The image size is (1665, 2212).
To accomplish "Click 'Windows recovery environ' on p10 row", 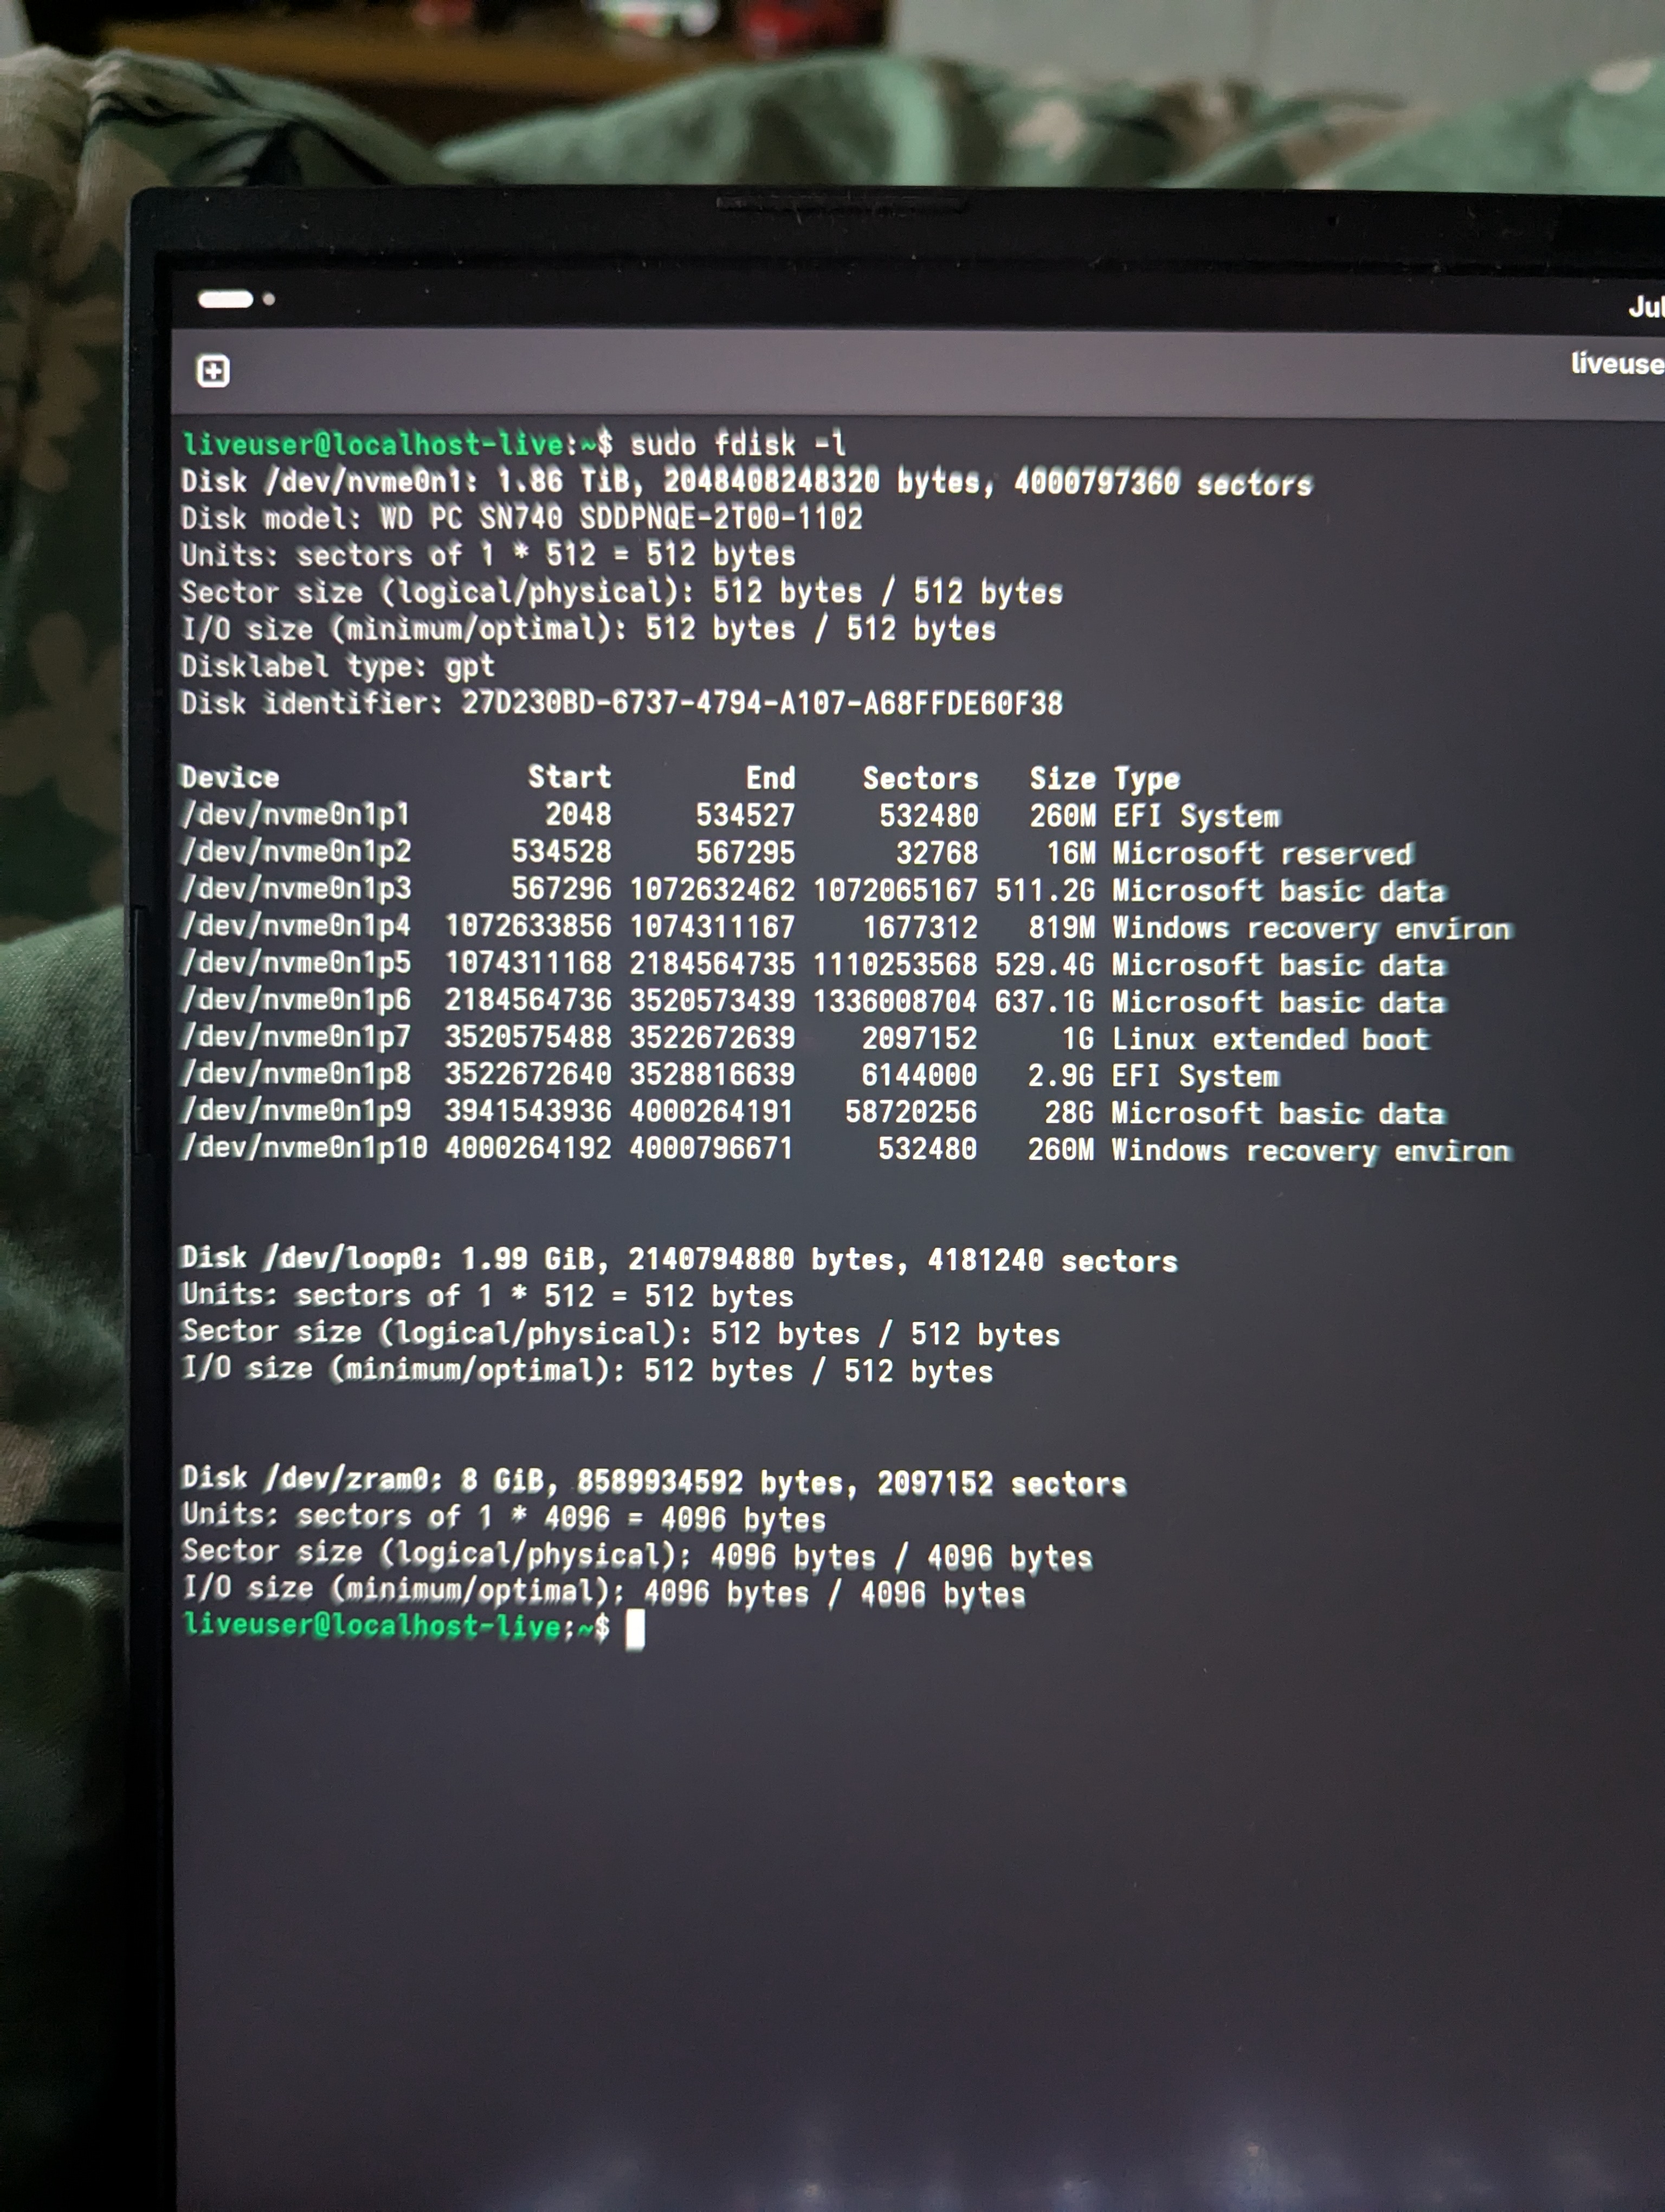I will (1311, 1150).
